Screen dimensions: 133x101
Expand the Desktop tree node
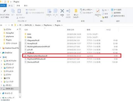[1, 68]
